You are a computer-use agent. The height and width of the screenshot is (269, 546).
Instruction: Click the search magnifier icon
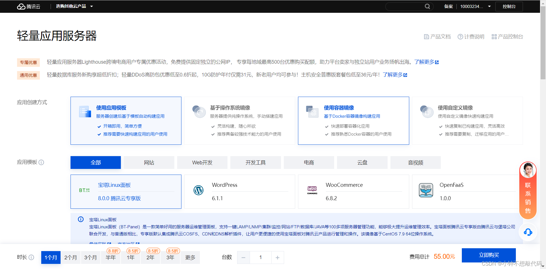click(427, 6)
